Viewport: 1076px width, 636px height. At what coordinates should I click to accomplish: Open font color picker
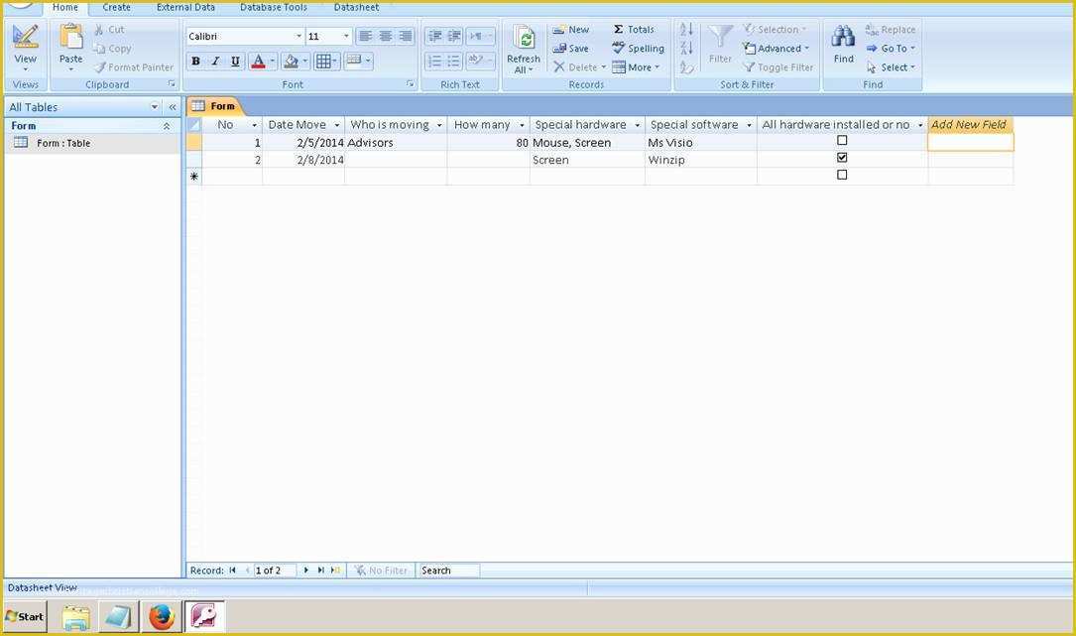point(272,62)
